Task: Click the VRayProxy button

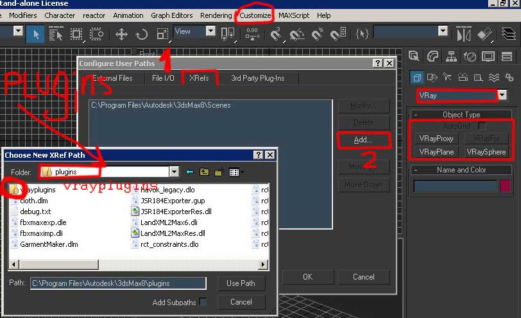Action: click(x=436, y=138)
